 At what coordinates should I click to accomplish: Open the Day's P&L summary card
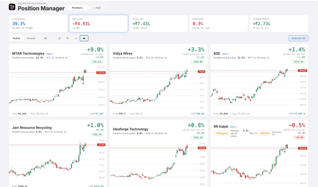pyautogui.click(x=98, y=24)
